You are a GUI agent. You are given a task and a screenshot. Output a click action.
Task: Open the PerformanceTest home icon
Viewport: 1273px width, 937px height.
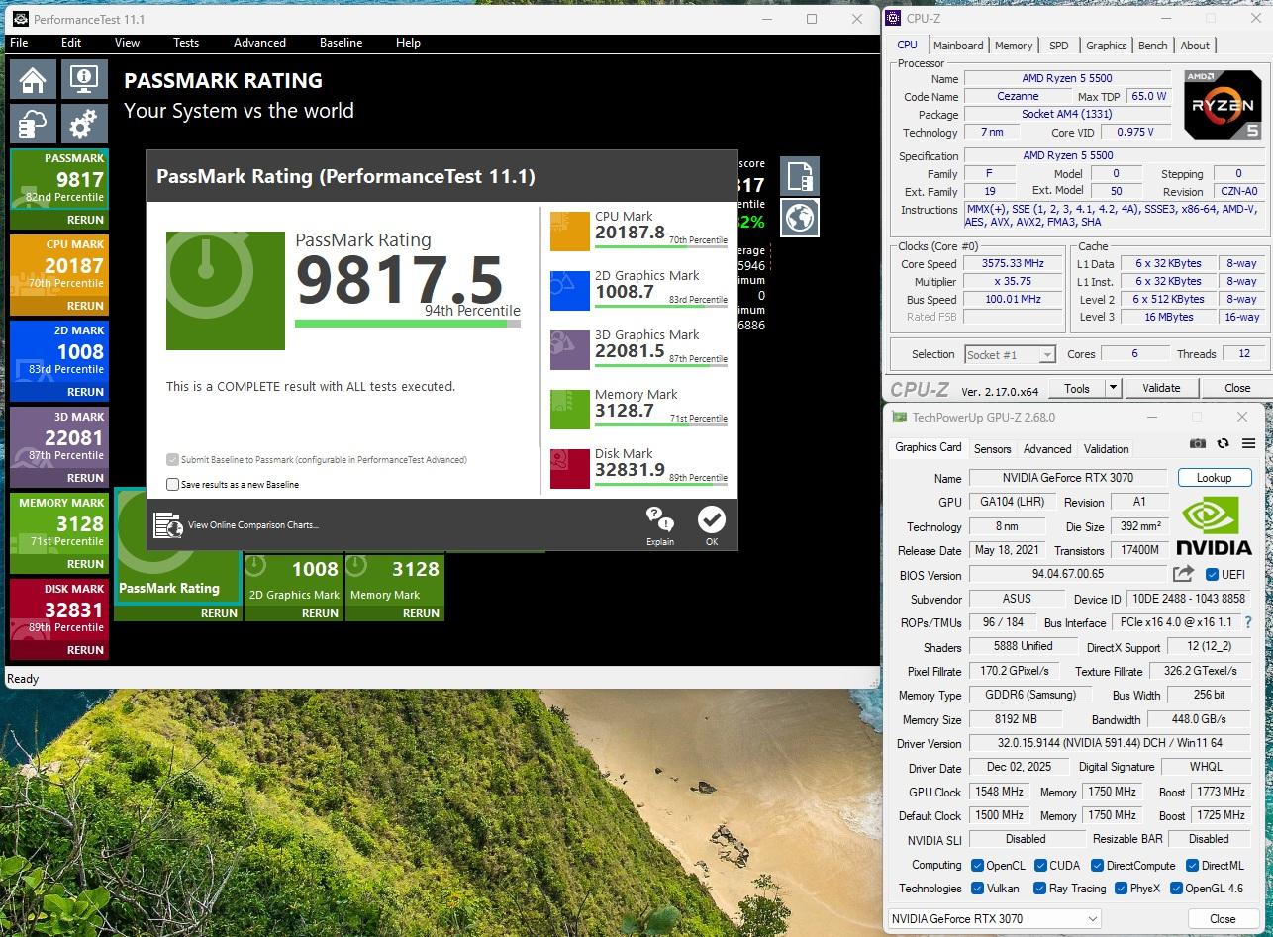pyautogui.click(x=33, y=80)
